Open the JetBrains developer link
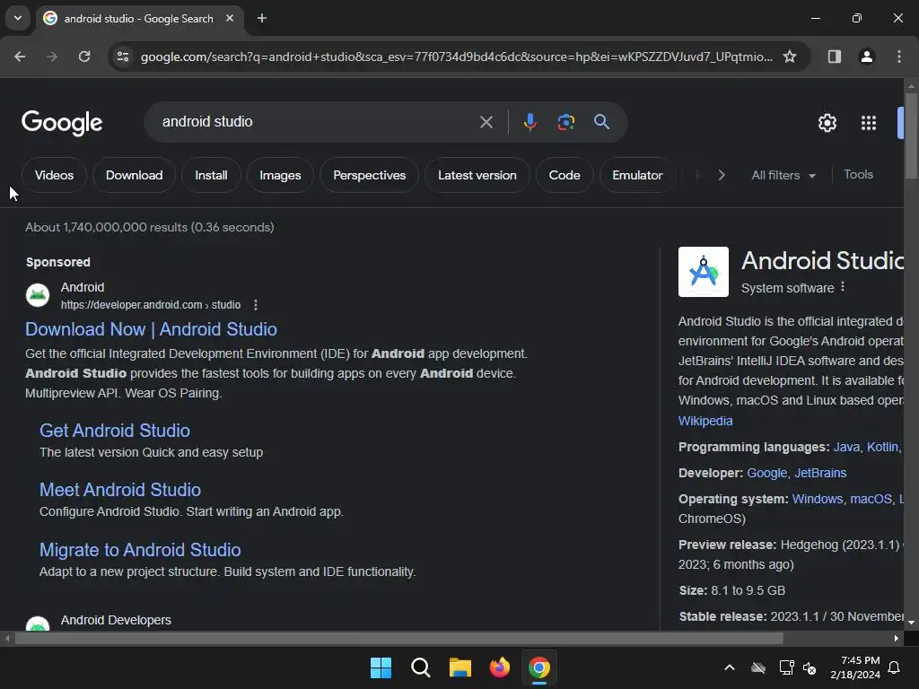Viewport: 919px width, 689px height. [x=820, y=473]
